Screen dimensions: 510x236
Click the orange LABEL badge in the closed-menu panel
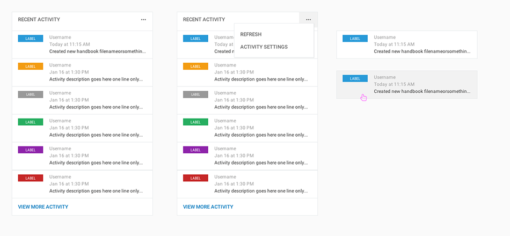pos(31,67)
